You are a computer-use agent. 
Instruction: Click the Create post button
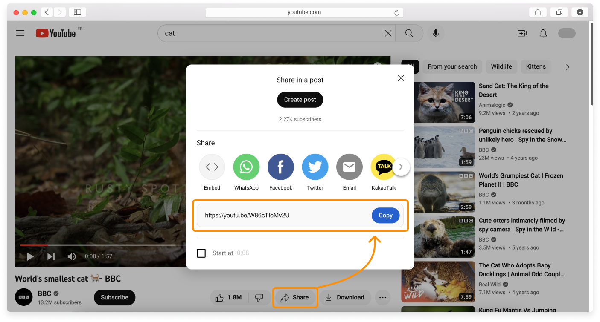pyautogui.click(x=300, y=100)
